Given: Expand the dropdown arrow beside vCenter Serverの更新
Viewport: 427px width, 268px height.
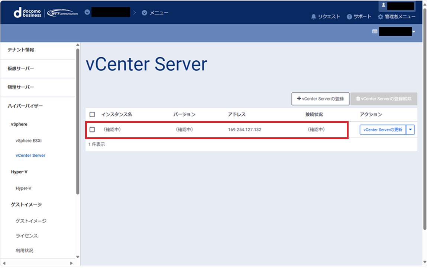Looking at the screenshot, I should pyautogui.click(x=410, y=130).
